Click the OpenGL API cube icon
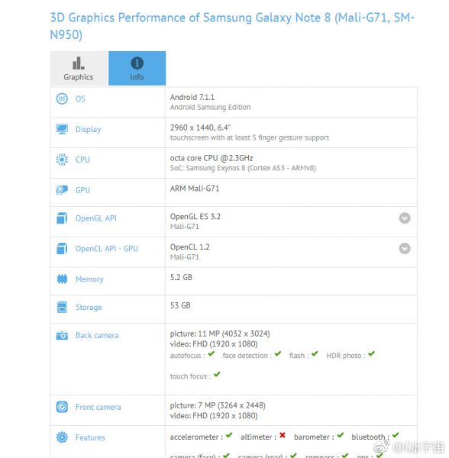Viewport: 449px width, 458px height. 62,218
